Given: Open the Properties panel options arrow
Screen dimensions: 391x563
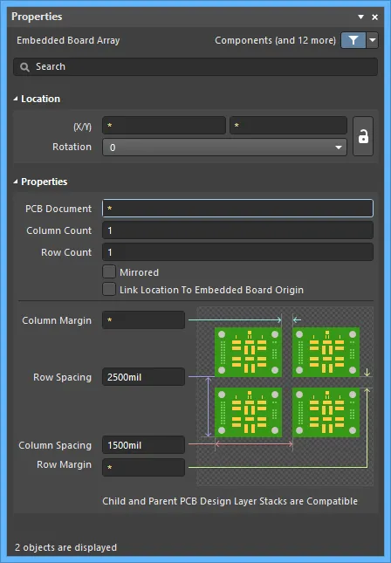Looking at the screenshot, I should 360,17.
